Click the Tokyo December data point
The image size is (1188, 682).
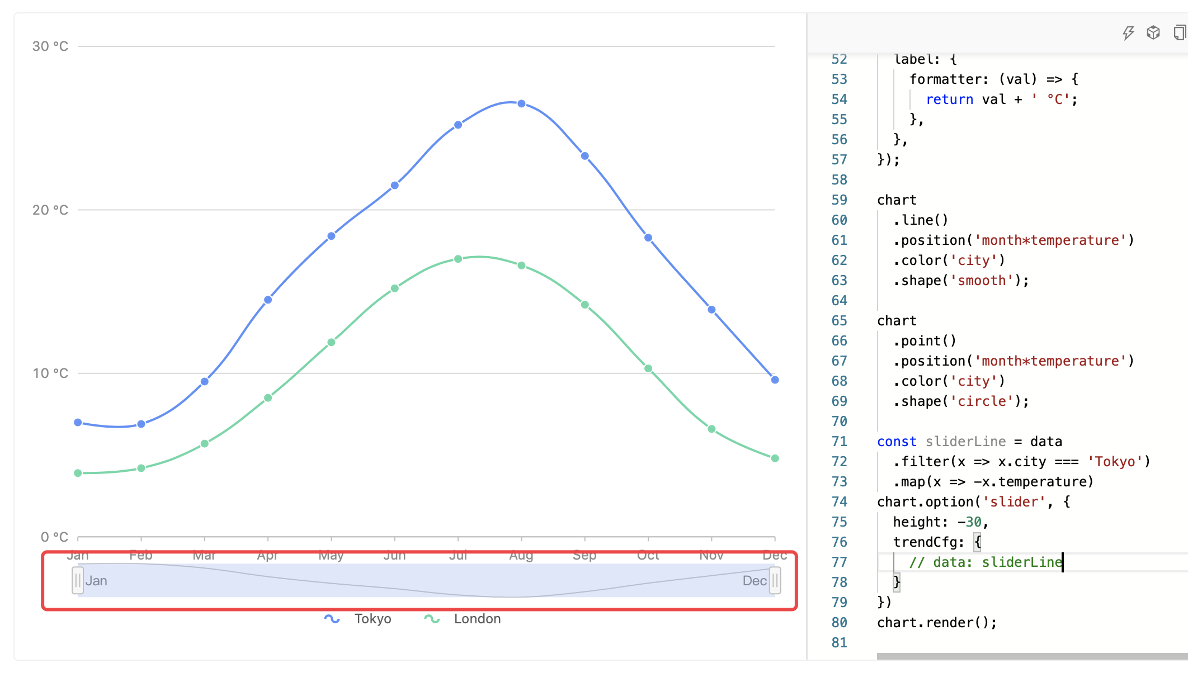click(775, 380)
